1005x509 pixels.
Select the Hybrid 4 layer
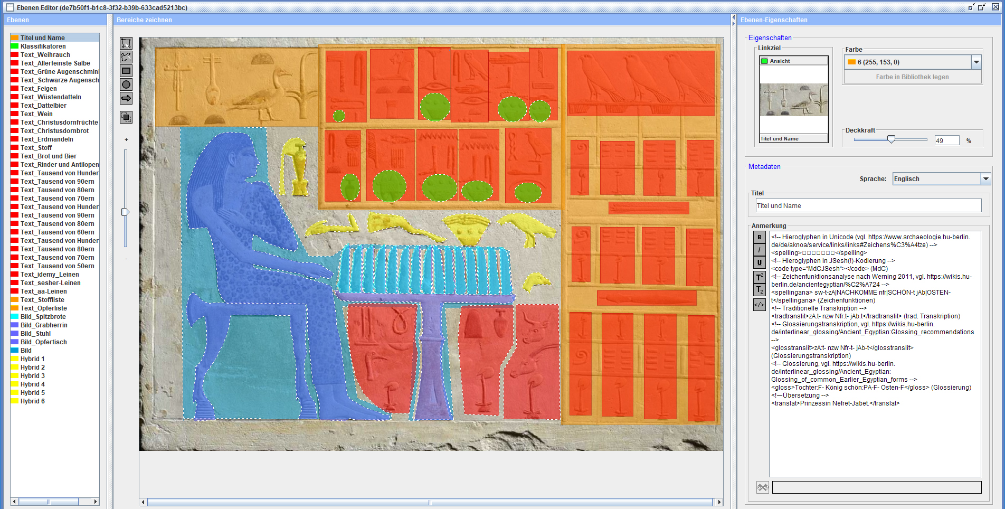(55, 384)
